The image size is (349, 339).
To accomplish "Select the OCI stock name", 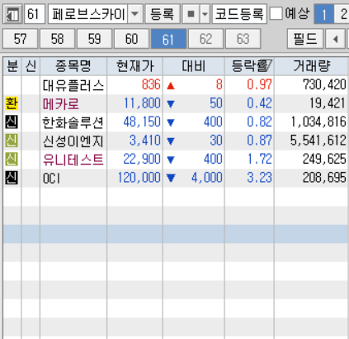I will [x=51, y=179].
